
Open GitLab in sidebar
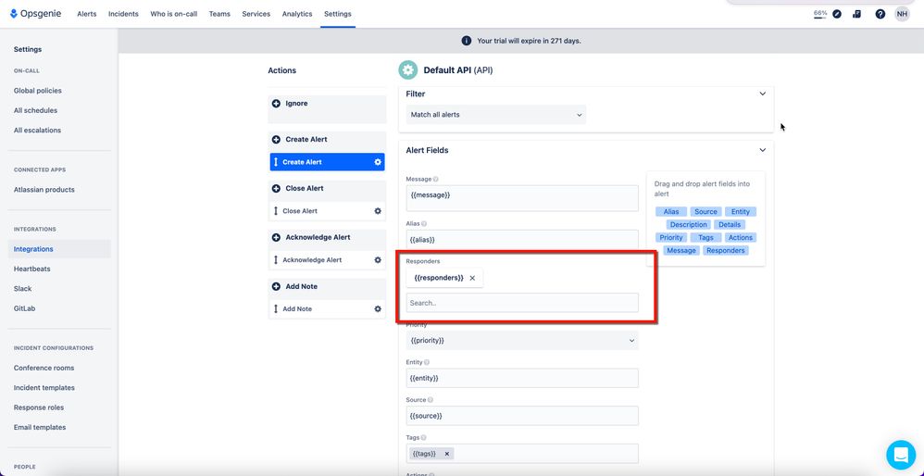click(25, 308)
